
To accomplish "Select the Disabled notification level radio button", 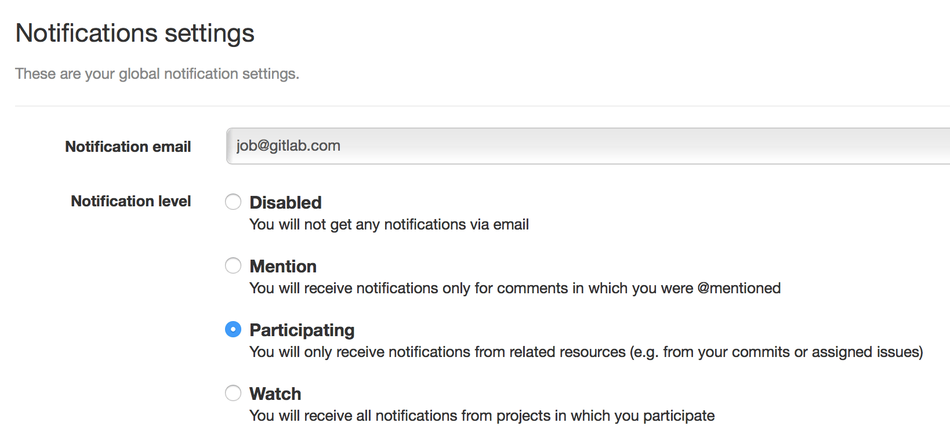I will [233, 202].
